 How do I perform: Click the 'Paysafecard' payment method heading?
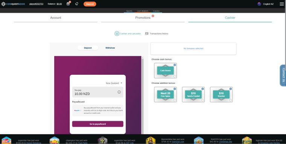(78, 102)
